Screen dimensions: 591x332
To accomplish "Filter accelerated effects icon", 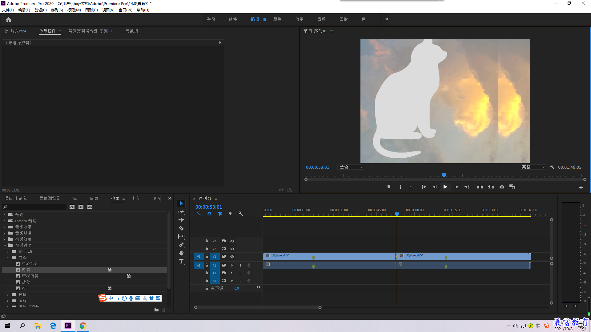I will (72, 207).
